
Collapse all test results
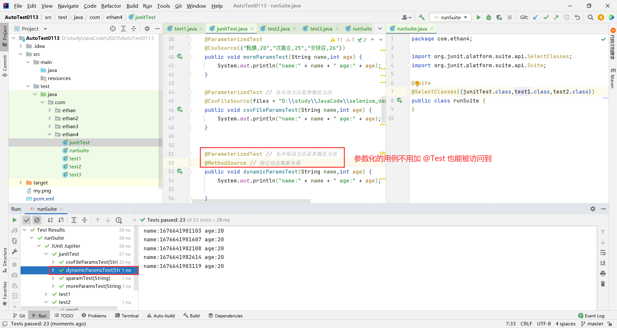85,220
